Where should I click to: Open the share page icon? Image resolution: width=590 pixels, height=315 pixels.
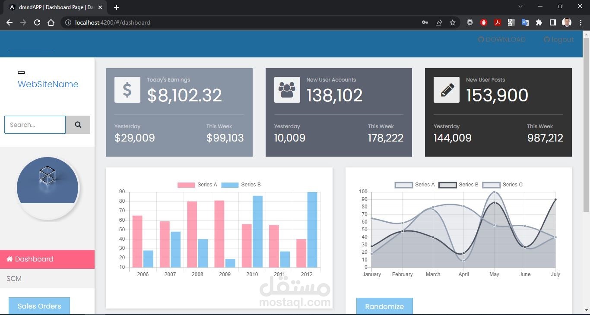coord(439,22)
